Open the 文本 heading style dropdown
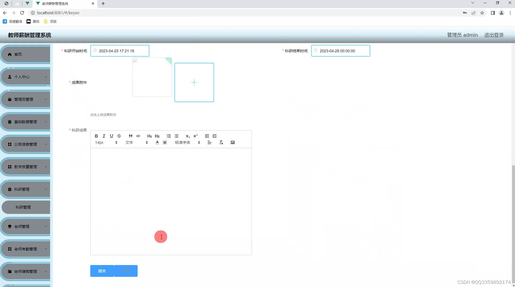515x287 pixels. 137,142
